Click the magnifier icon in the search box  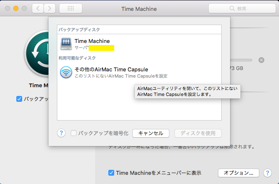point(232,8)
